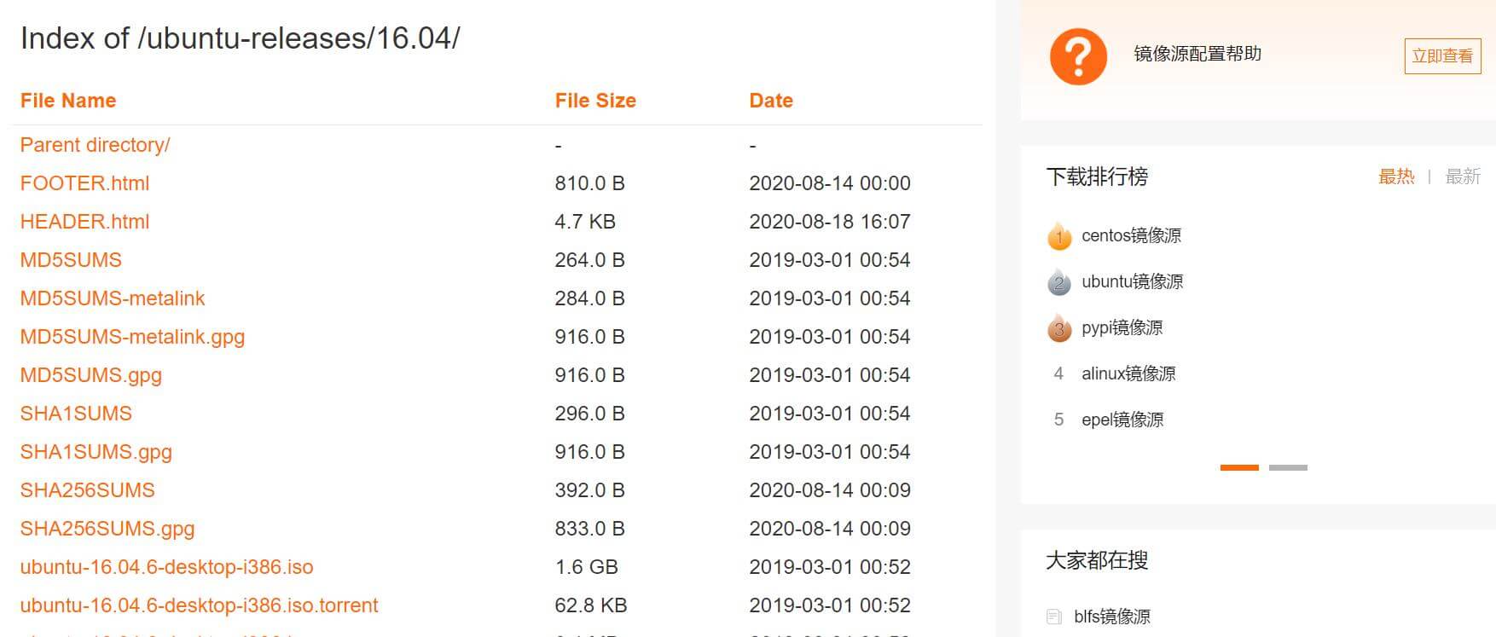The width and height of the screenshot is (1496, 637).
Task: Open the HEADER.html file link
Action: [84, 222]
